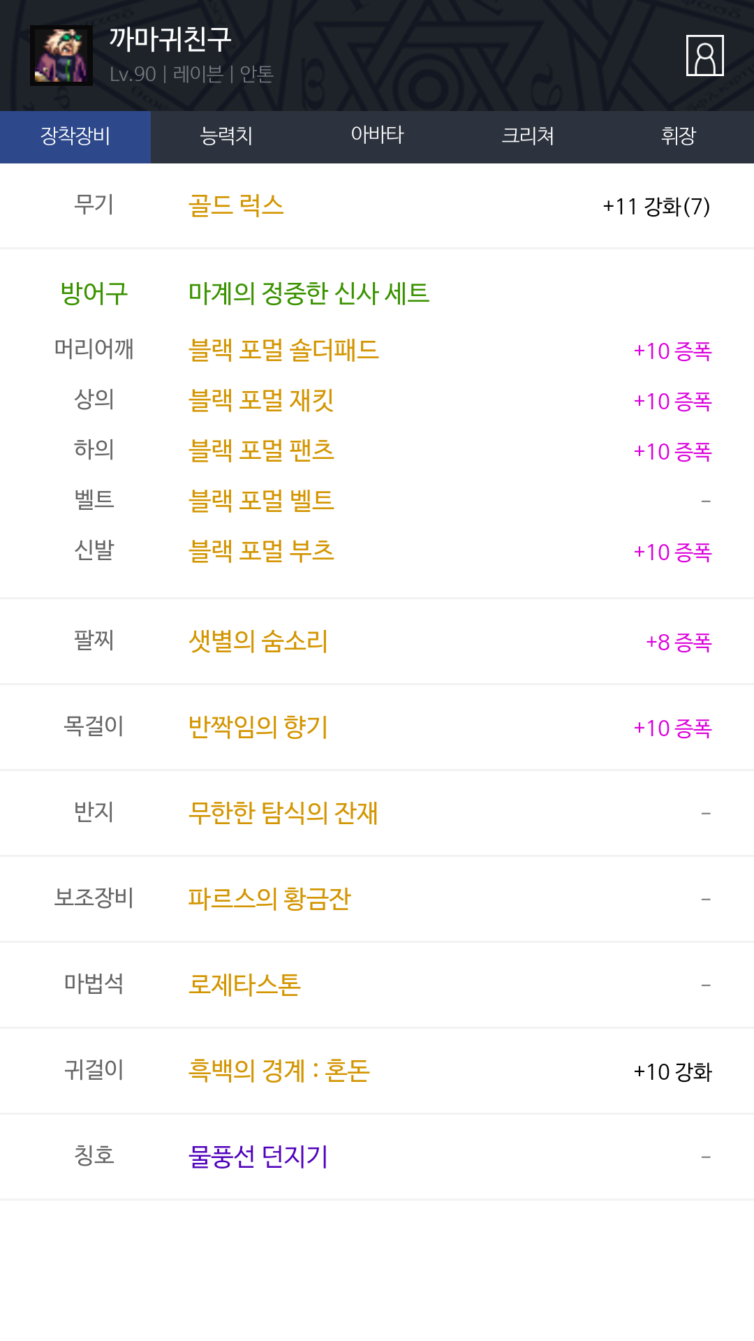The width and height of the screenshot is (754, 1341).
Task: Click the 블랙 포멀 재킷 item
Action: point(261,400)
